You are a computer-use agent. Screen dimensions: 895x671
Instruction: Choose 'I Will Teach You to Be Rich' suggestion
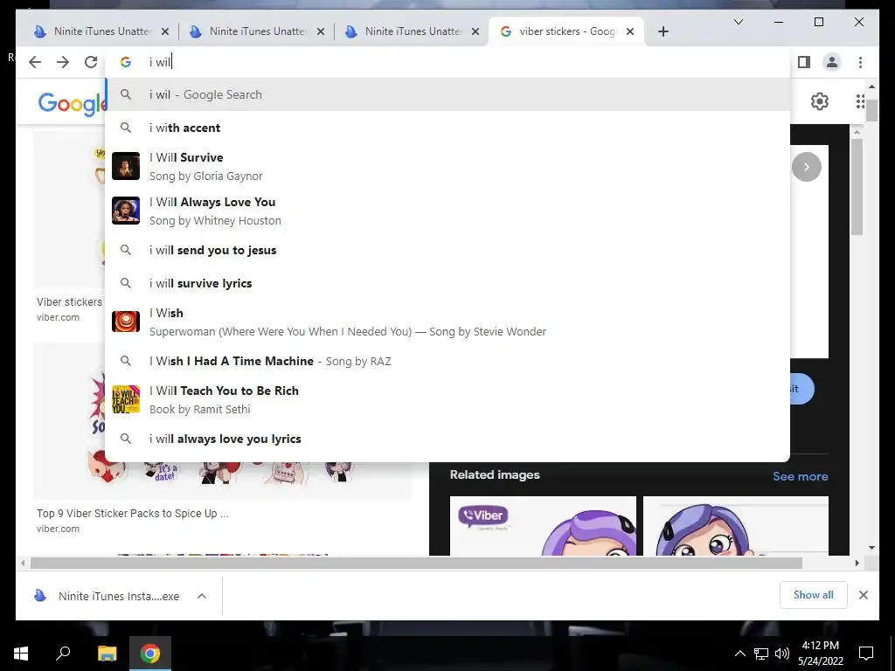[x=447, y=399]
